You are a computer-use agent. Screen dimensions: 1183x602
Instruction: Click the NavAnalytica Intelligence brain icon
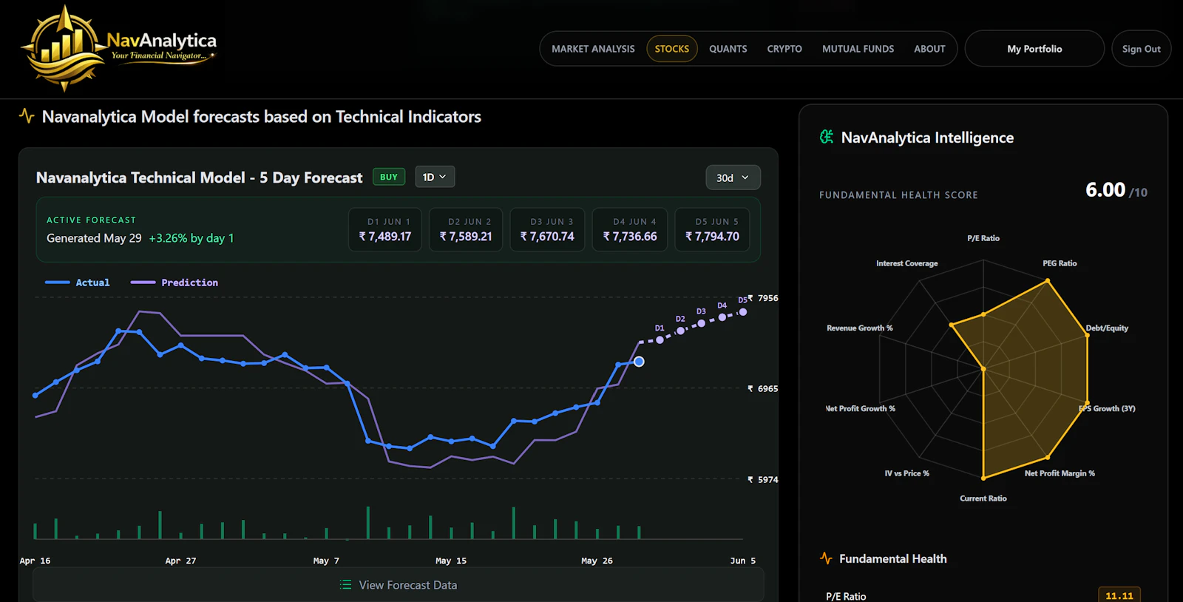click(x=827, y=137)
